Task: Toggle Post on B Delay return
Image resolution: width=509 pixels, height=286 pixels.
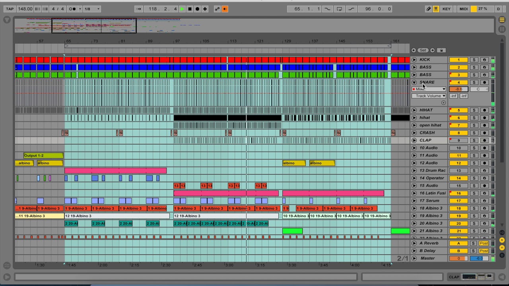Action: 484,251
